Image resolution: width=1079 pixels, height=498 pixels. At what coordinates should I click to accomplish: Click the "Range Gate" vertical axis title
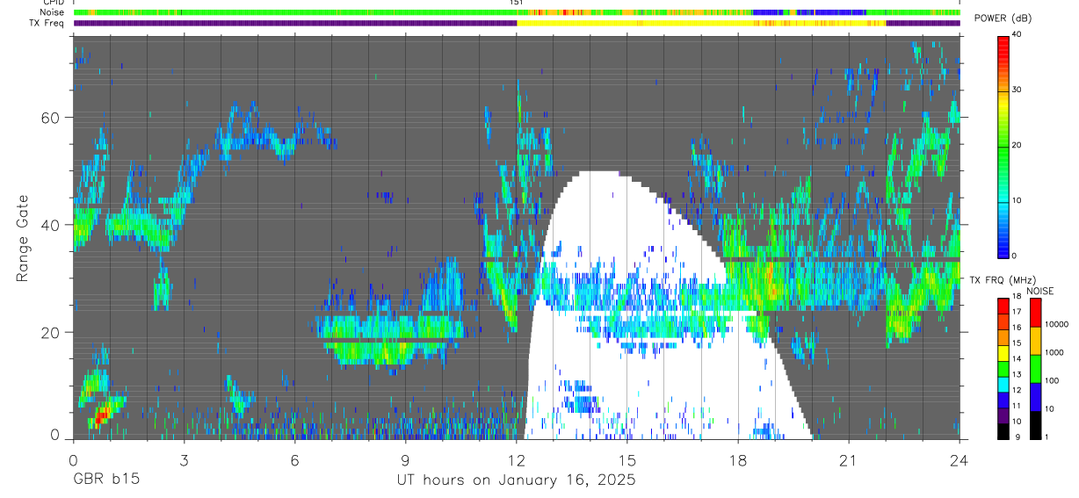pyautogui.click(x=23, y=238)
